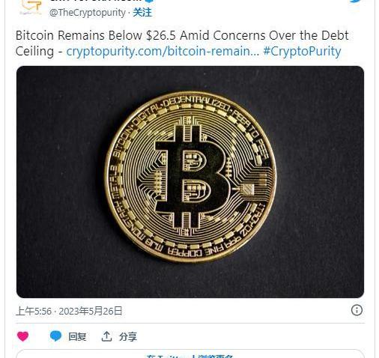Viewport: 379px width, 358px height.
Task: Open the tweet timestamp 上午5:56 · 2023年5月26日
Action: (69, 311)
